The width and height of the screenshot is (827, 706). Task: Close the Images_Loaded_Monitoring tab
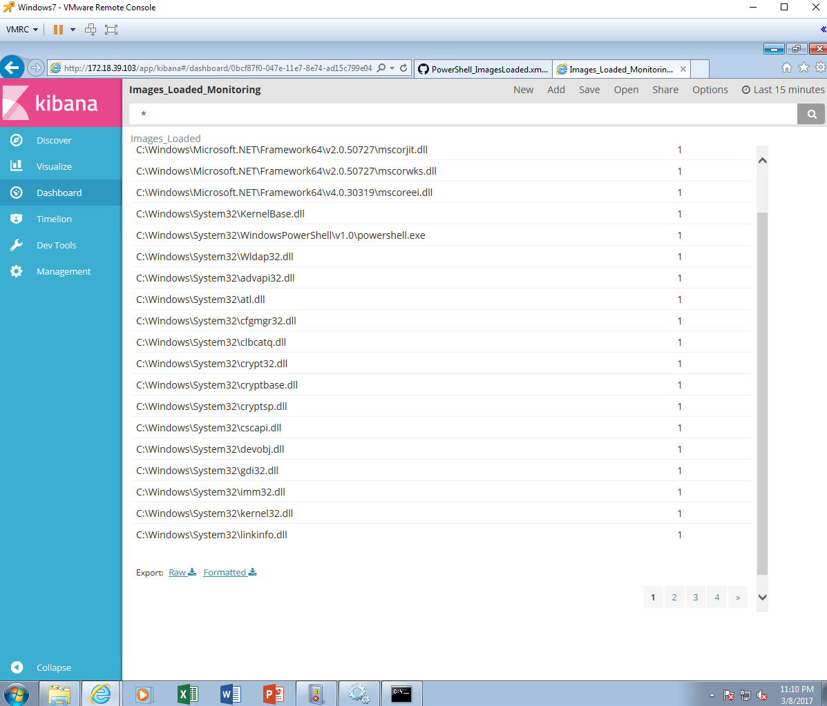tap(683, 69)
